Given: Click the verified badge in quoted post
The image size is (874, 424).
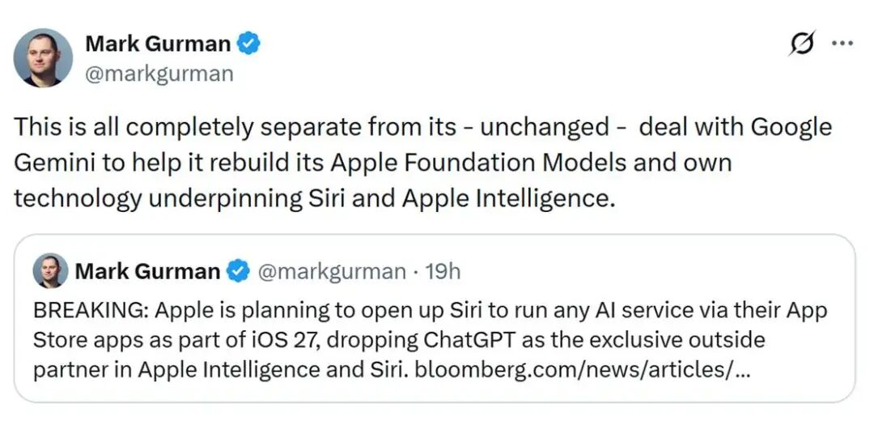Looking at the screenshot, I should pos(237,272).
